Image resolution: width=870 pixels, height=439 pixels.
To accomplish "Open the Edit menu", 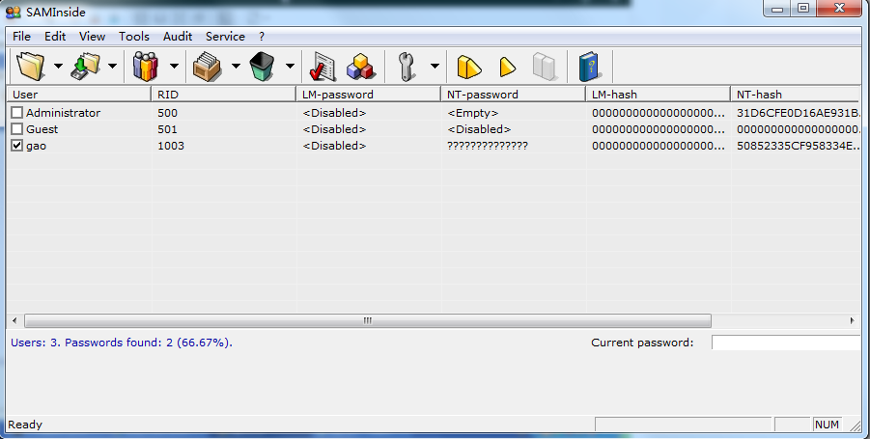I will point(55,37).
